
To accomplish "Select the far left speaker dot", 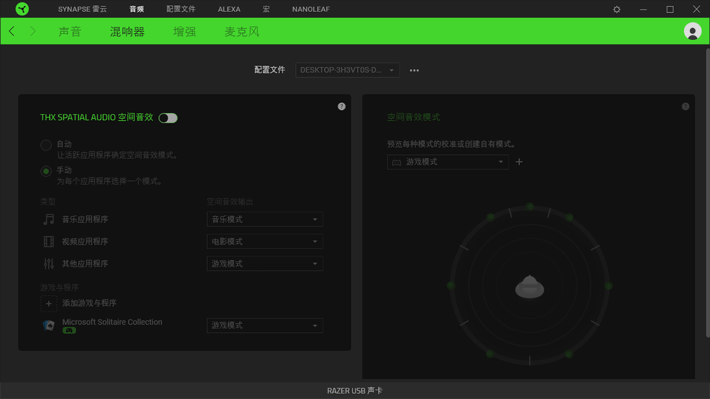I will [x=451, y=286].
